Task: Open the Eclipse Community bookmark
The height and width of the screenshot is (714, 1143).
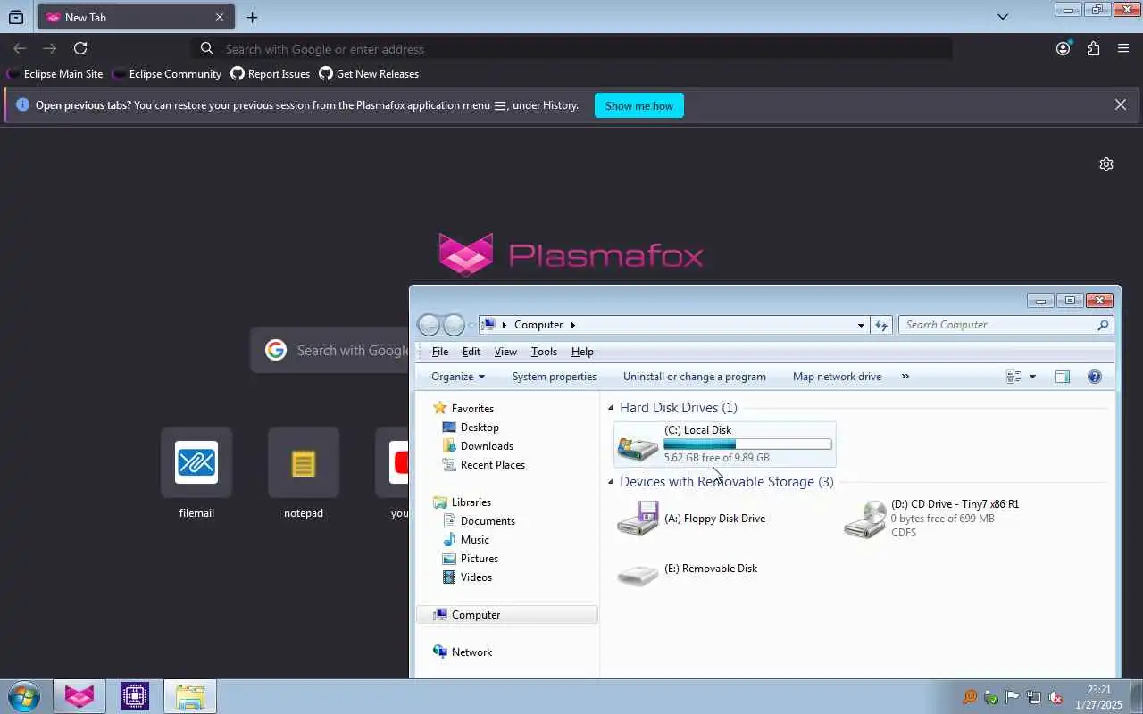Action: pyautogui.click(x=167, y=74)
